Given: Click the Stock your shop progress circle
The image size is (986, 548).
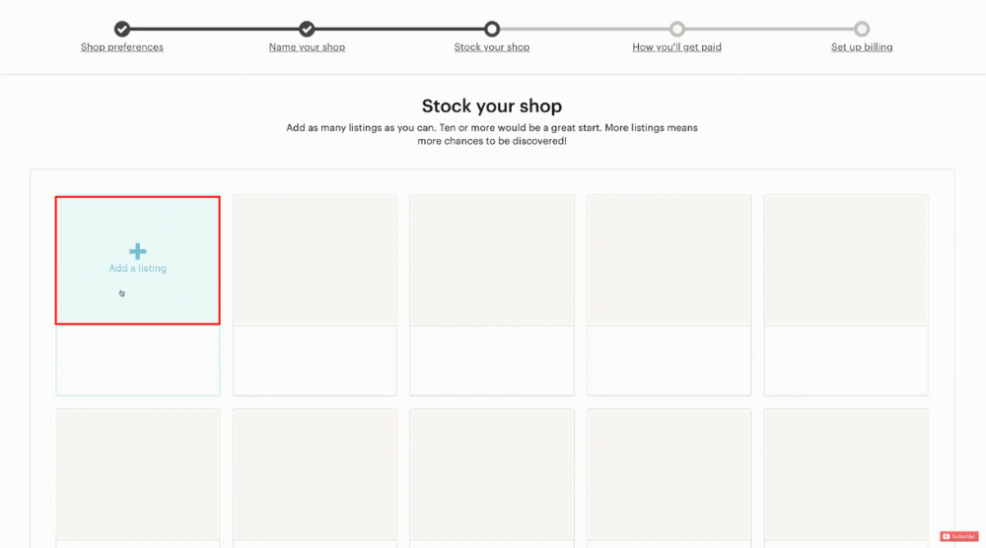Looking at the screenshot, I should [x=492, y=29].
